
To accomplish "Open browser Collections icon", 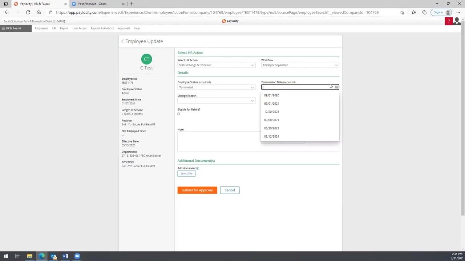I will point(424,12).
